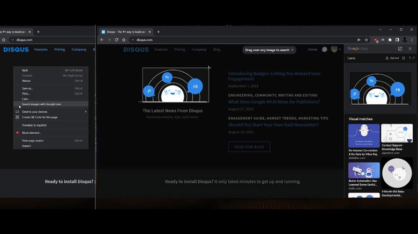
Task: Open the tab search chevron in the title bar
Action: click(380, 29)
